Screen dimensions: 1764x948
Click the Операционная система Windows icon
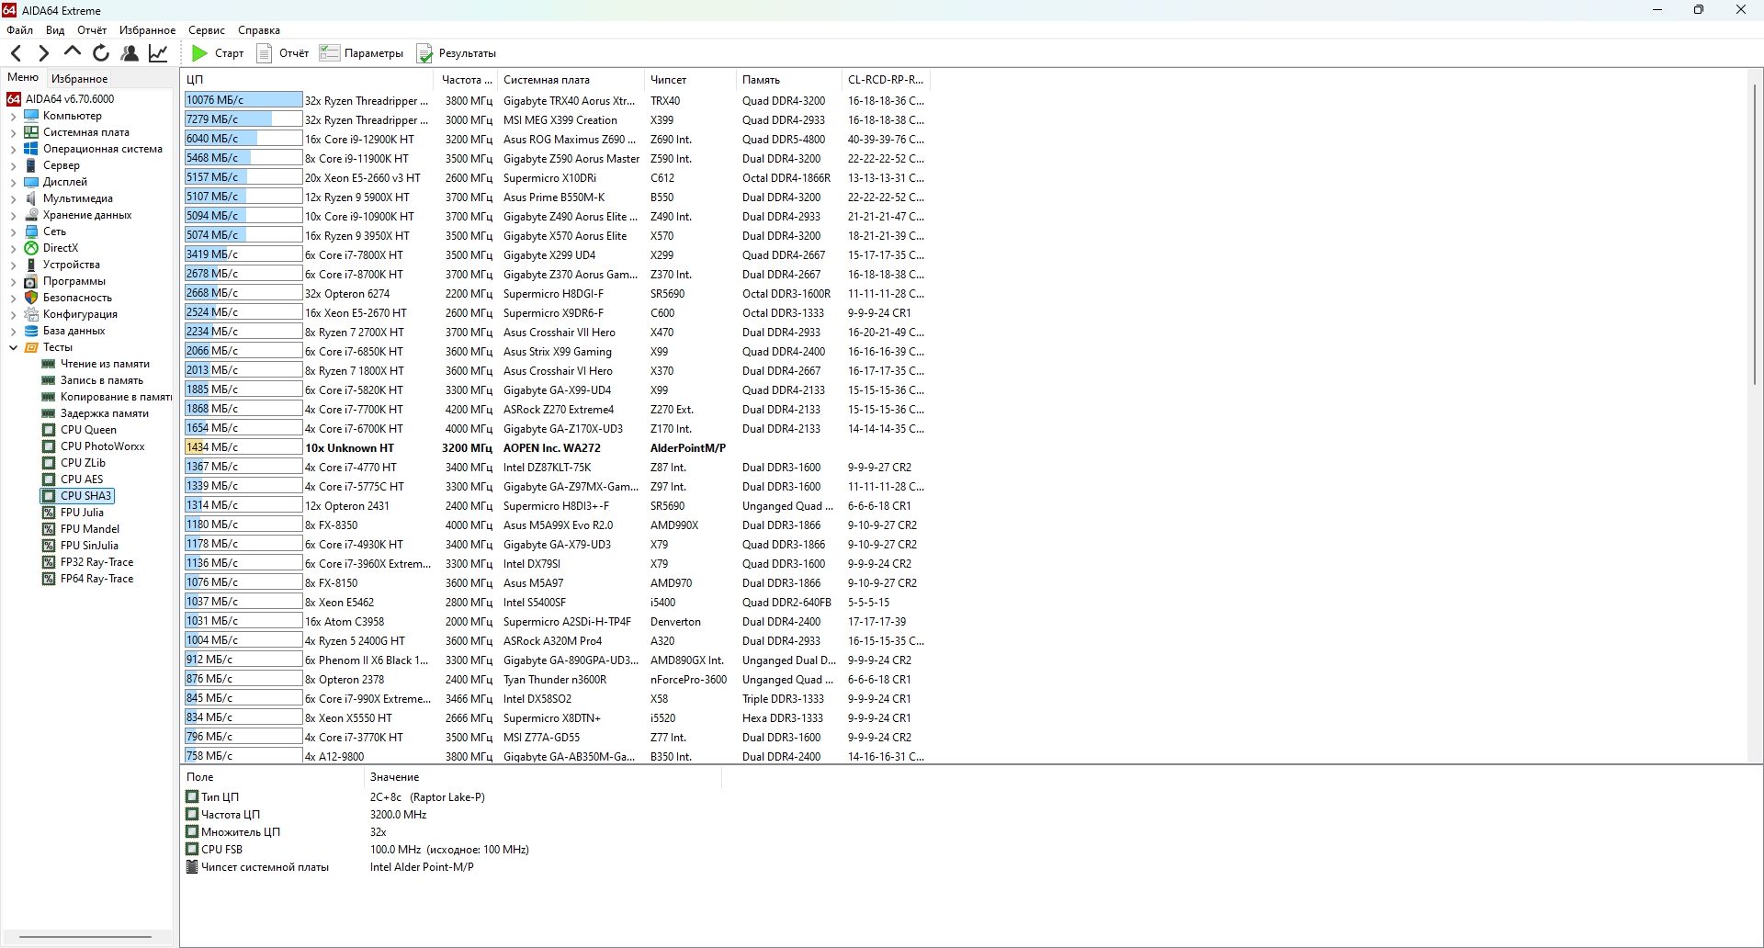point(31,149)
